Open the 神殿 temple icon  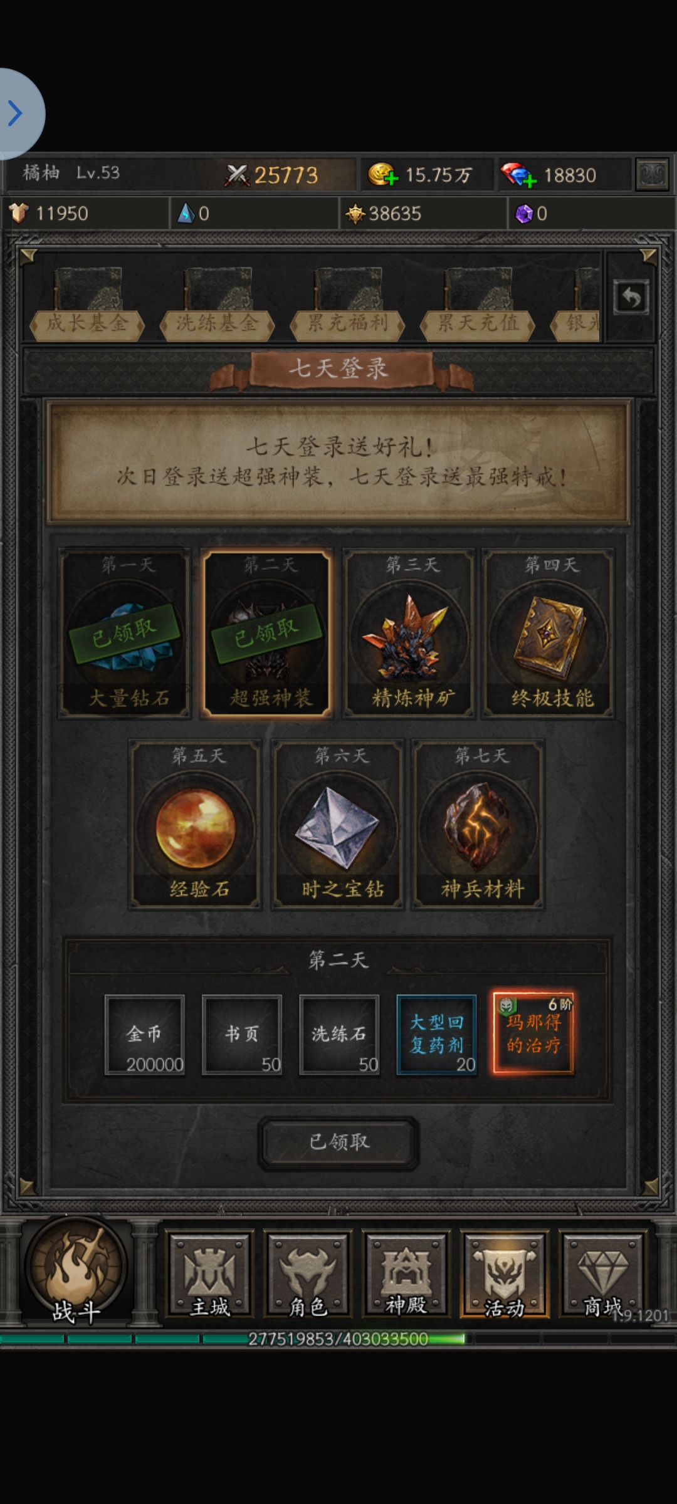(x=406, y=1274)
